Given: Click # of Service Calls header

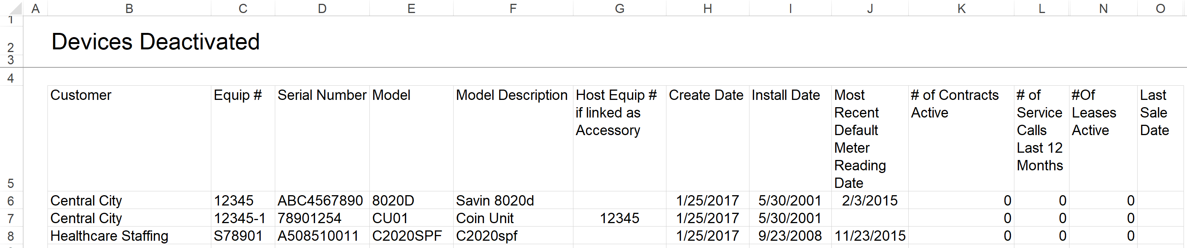Looking at the screenshot, I should [x=1042, y=138].
